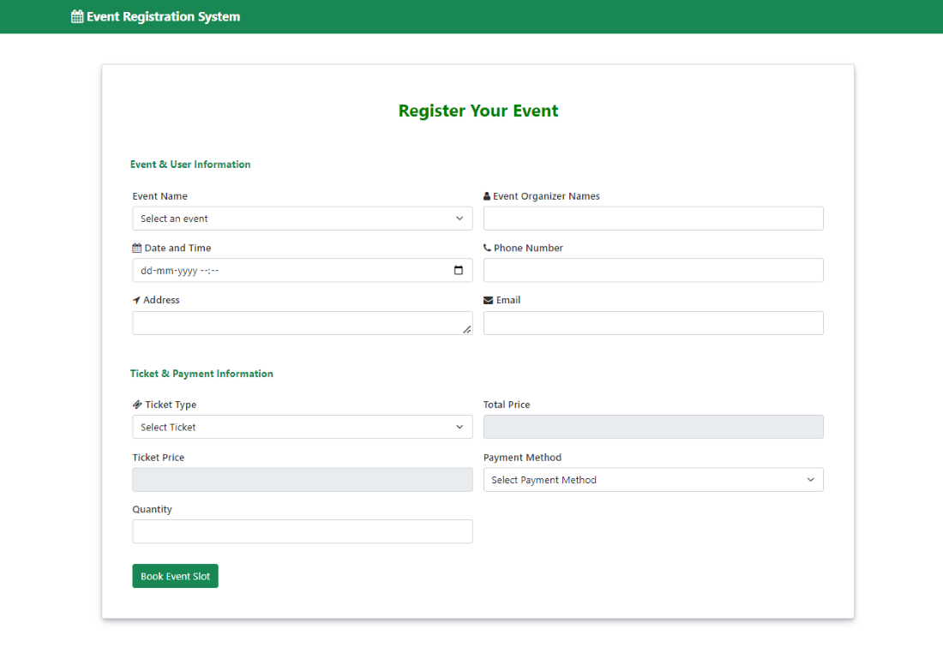Focus the Phone Number input

click(653, 271)
